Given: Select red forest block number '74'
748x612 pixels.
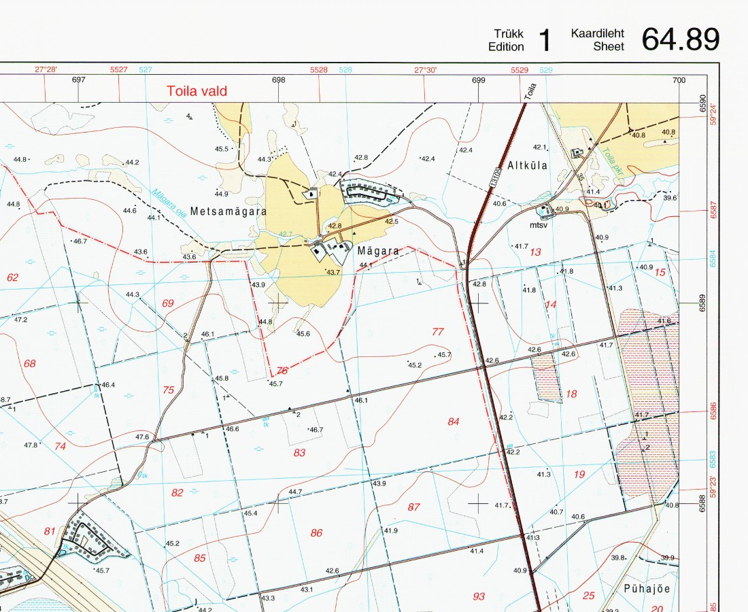Looking at the screenshot, I should click(60, 446).
